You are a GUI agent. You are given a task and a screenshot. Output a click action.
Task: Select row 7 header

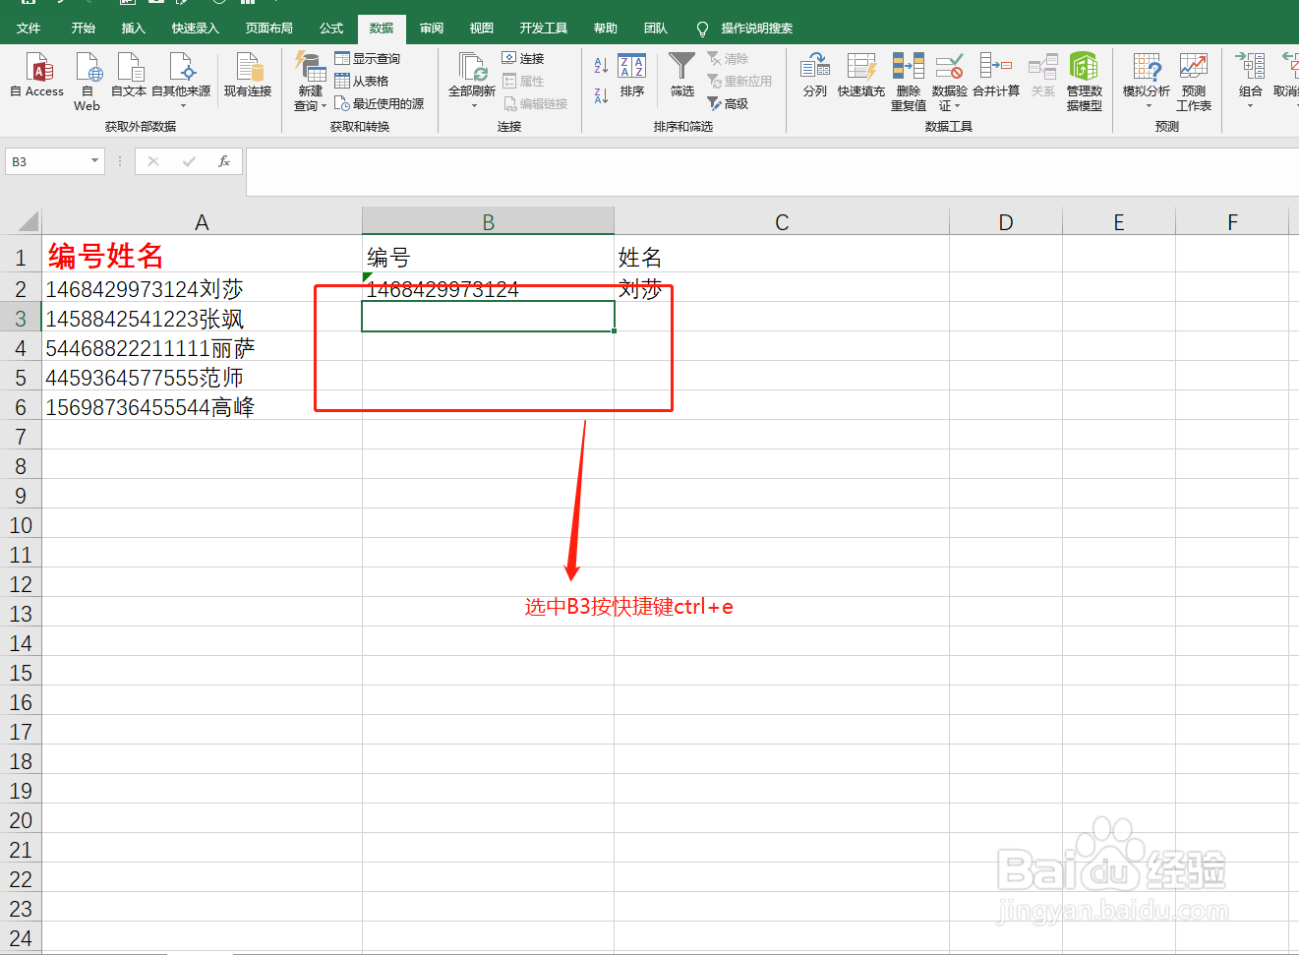coord(21,436)
